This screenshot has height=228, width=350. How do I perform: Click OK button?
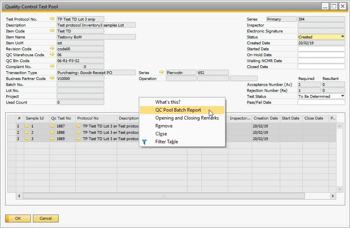point(18,218)
